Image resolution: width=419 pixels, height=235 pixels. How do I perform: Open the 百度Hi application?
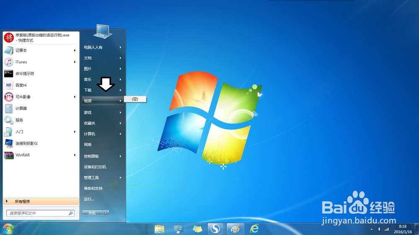point(41,85)
